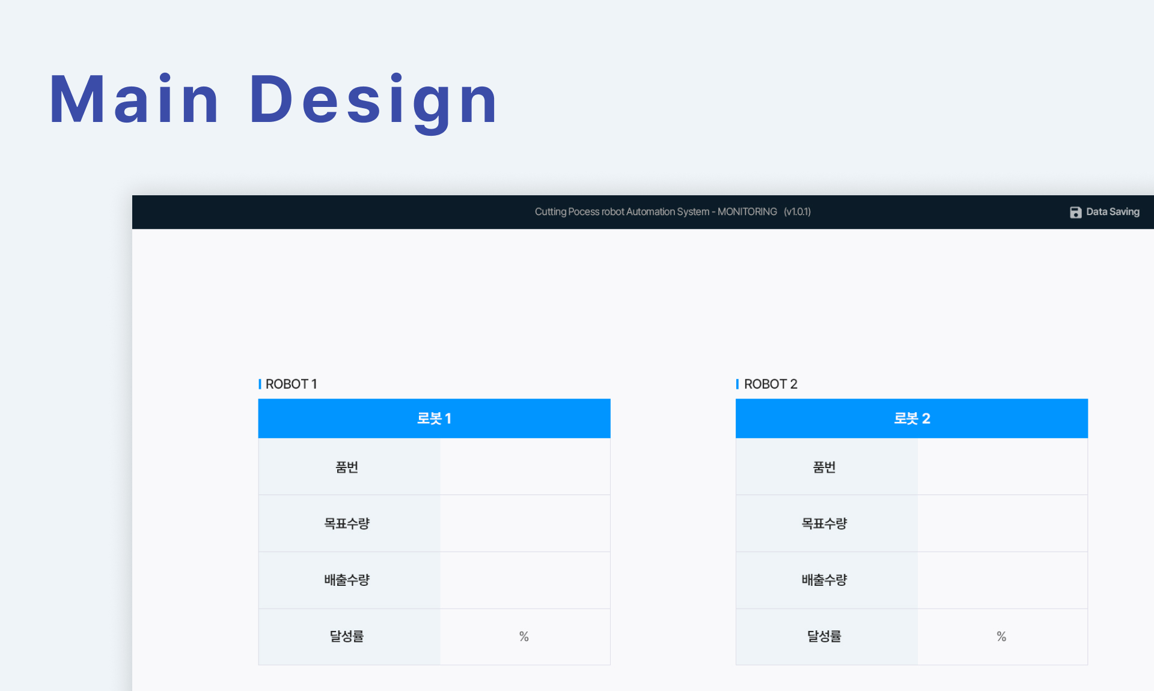Click the 달성률 percent field for Robot 2
1154x691 pixels.
tap(1002, 636)
